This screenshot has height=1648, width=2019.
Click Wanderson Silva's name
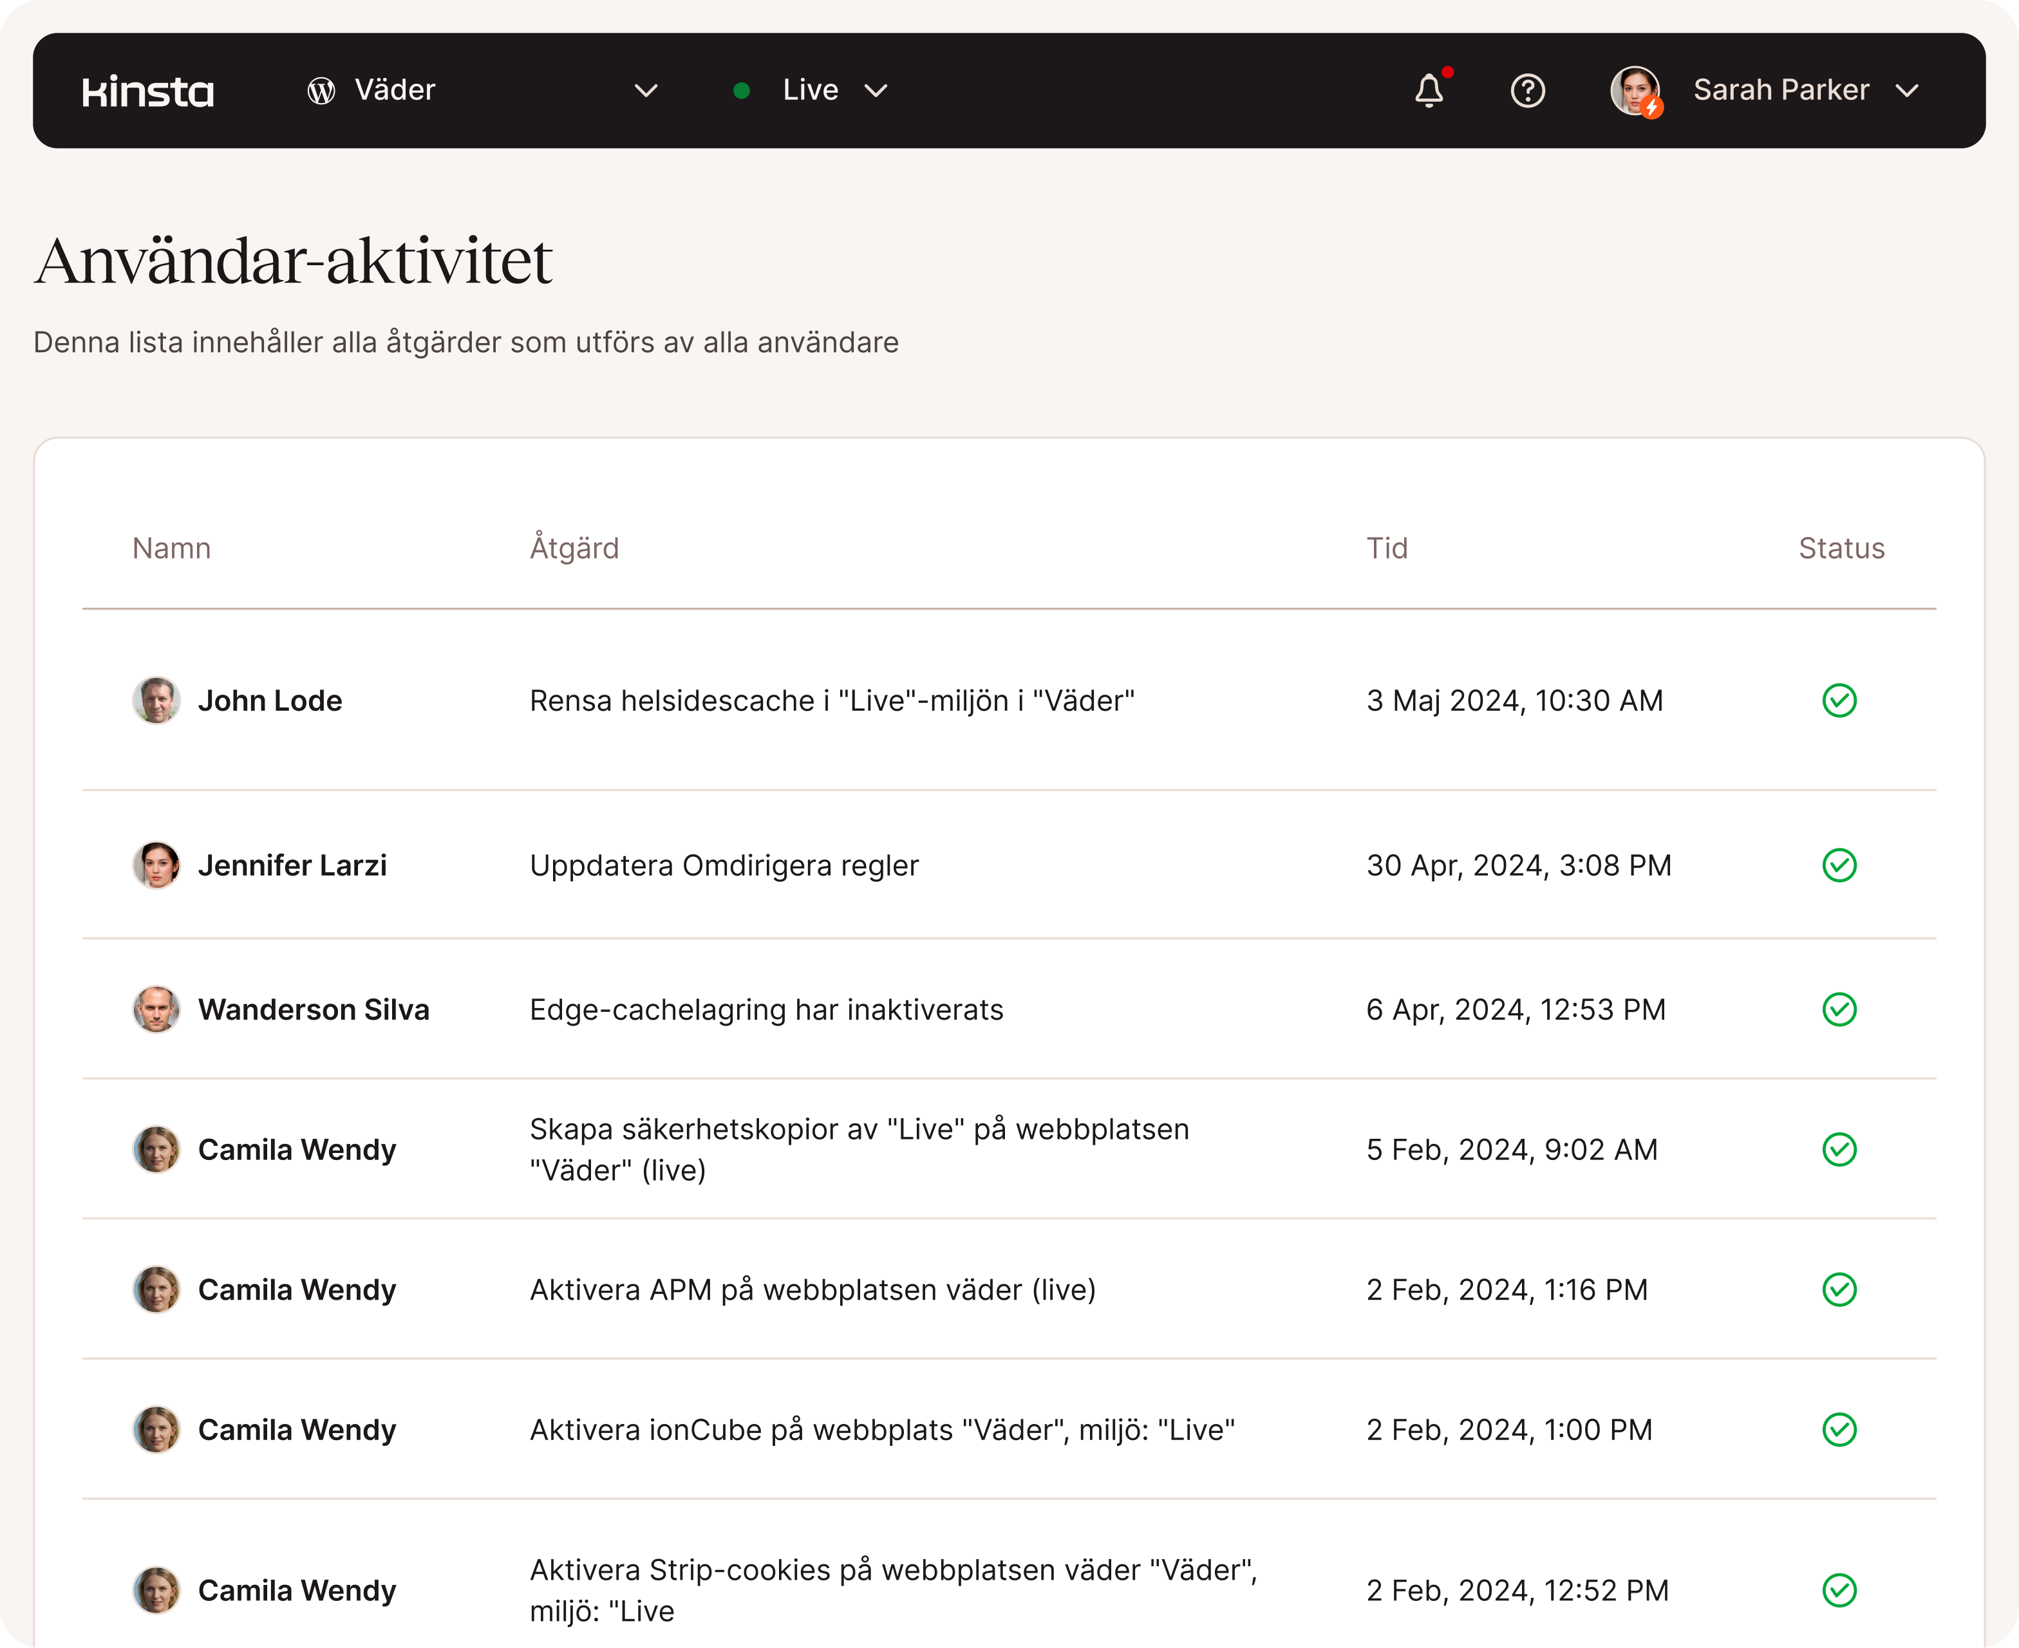coord(314,1009)
